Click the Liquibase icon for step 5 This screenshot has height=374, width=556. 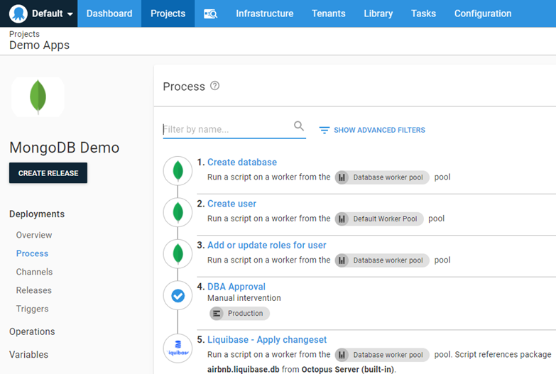[178, 348]
